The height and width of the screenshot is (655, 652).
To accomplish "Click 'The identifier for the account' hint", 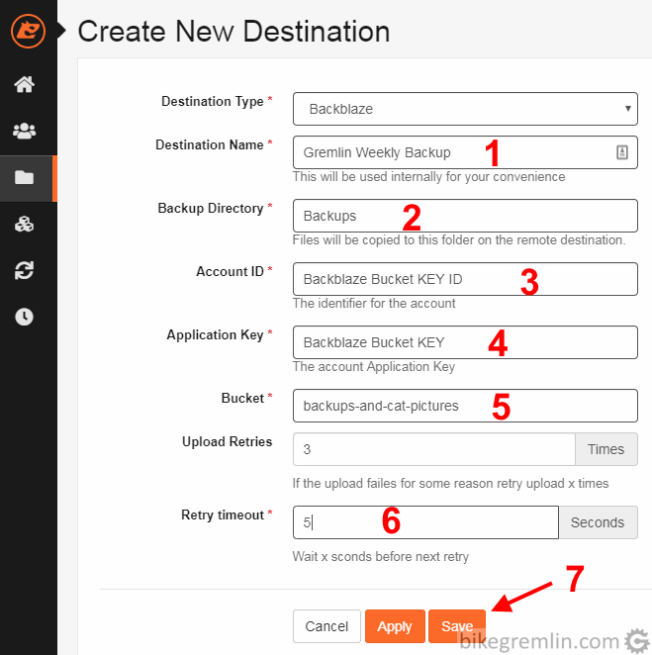I will click(x=374, y=304).
